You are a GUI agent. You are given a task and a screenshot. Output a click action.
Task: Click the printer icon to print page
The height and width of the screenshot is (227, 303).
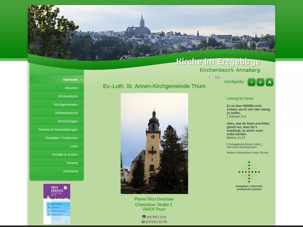point(217,77)
